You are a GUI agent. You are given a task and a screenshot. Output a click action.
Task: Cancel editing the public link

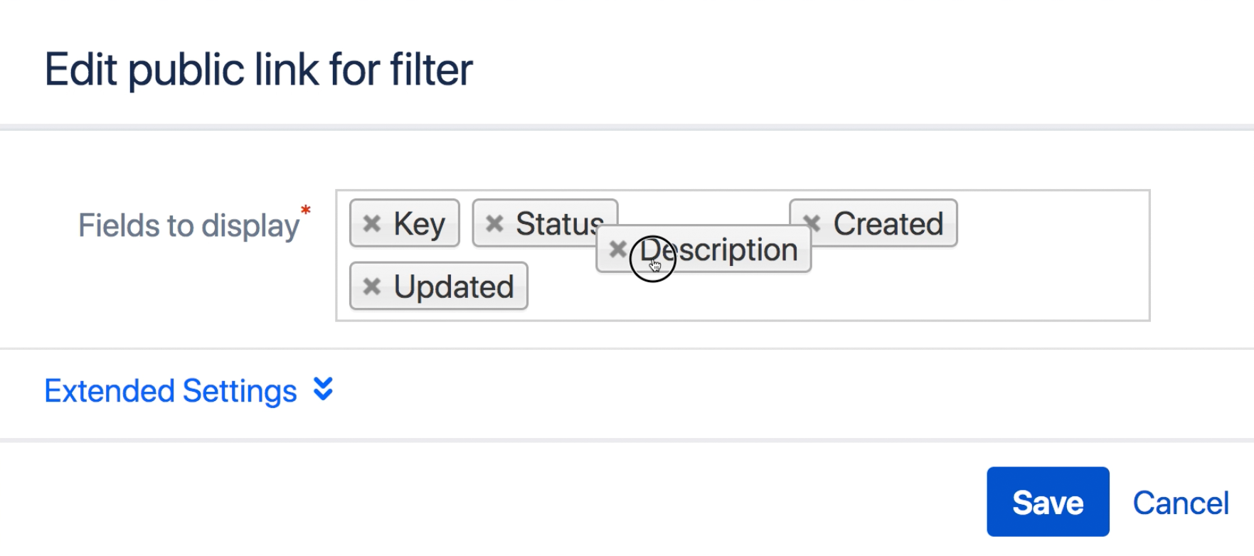click(x=1180, y=503)
